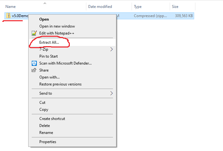Screen dimensions: 223x151
Task: Click the zipped folder icon of v5.0Demo
Action: coord(8,16)
